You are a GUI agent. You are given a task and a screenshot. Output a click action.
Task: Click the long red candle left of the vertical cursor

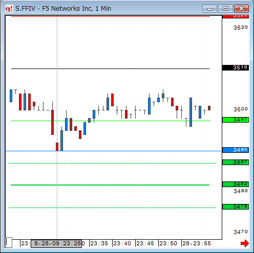(52, 122)
